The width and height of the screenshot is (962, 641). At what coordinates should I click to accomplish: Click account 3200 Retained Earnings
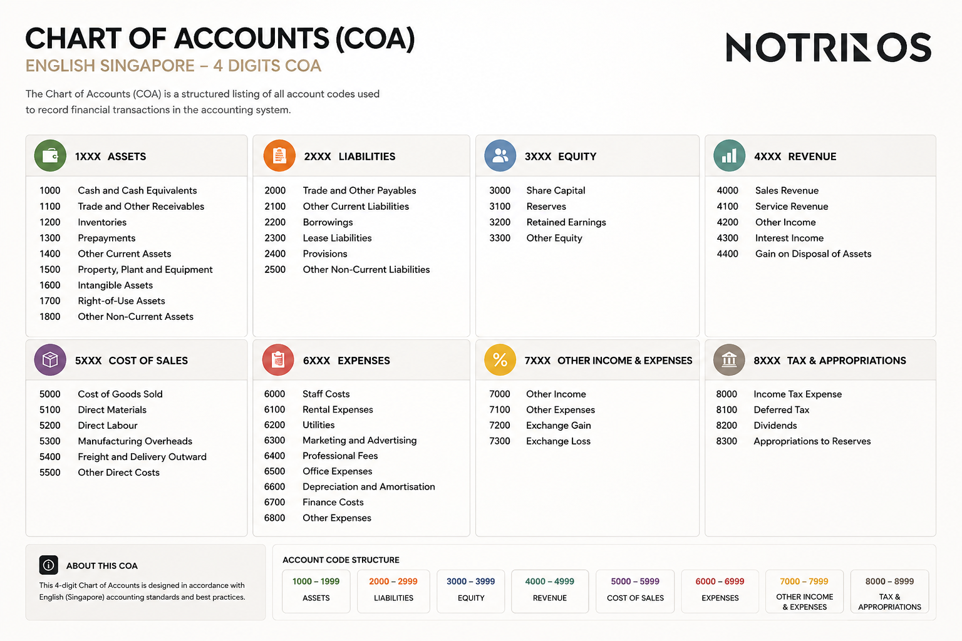[547, 222]
